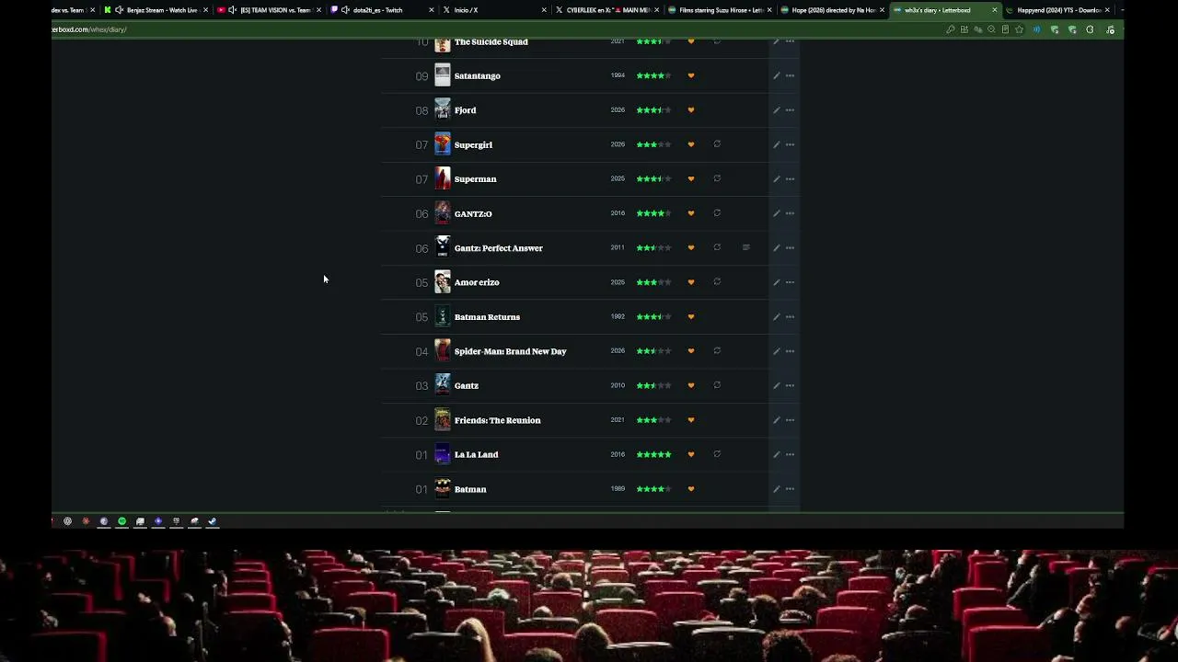Image resolution: width=1178 pixels, height=662 pixels.
Task: Switch to the dota2ti_es Twitch tab
Action: click(382, 10)
